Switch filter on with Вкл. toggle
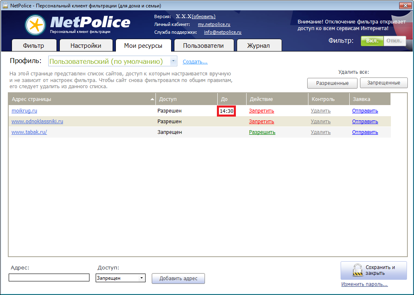The width and height of the screenshot is (414, 295). pos(372,41)
